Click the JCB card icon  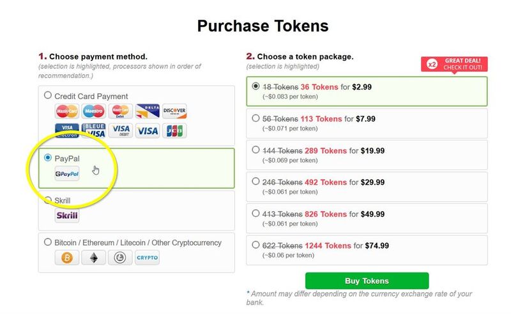(x=174, y=131)
